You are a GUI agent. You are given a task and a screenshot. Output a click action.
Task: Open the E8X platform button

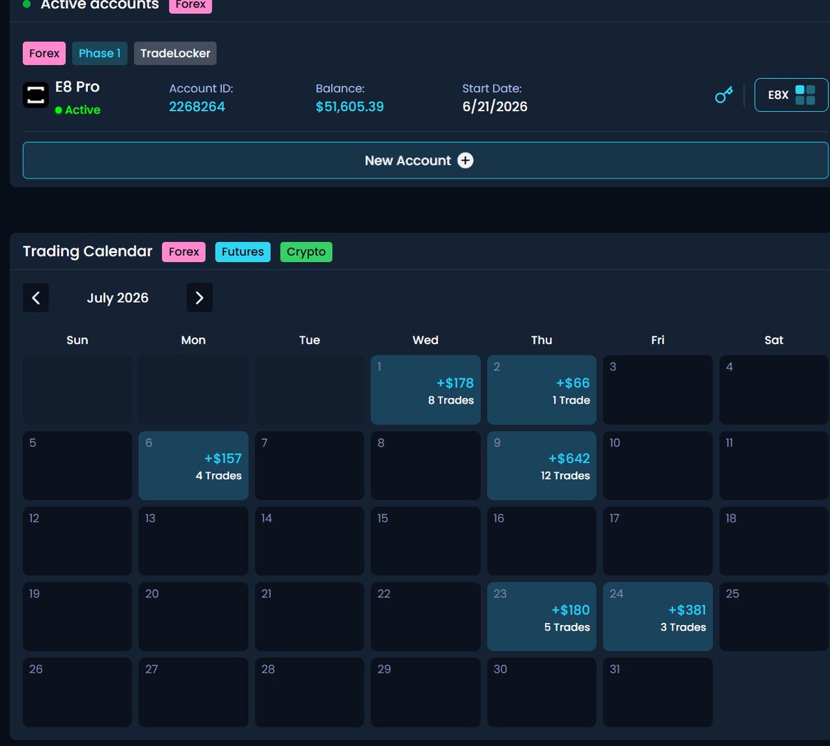[791, 95]
